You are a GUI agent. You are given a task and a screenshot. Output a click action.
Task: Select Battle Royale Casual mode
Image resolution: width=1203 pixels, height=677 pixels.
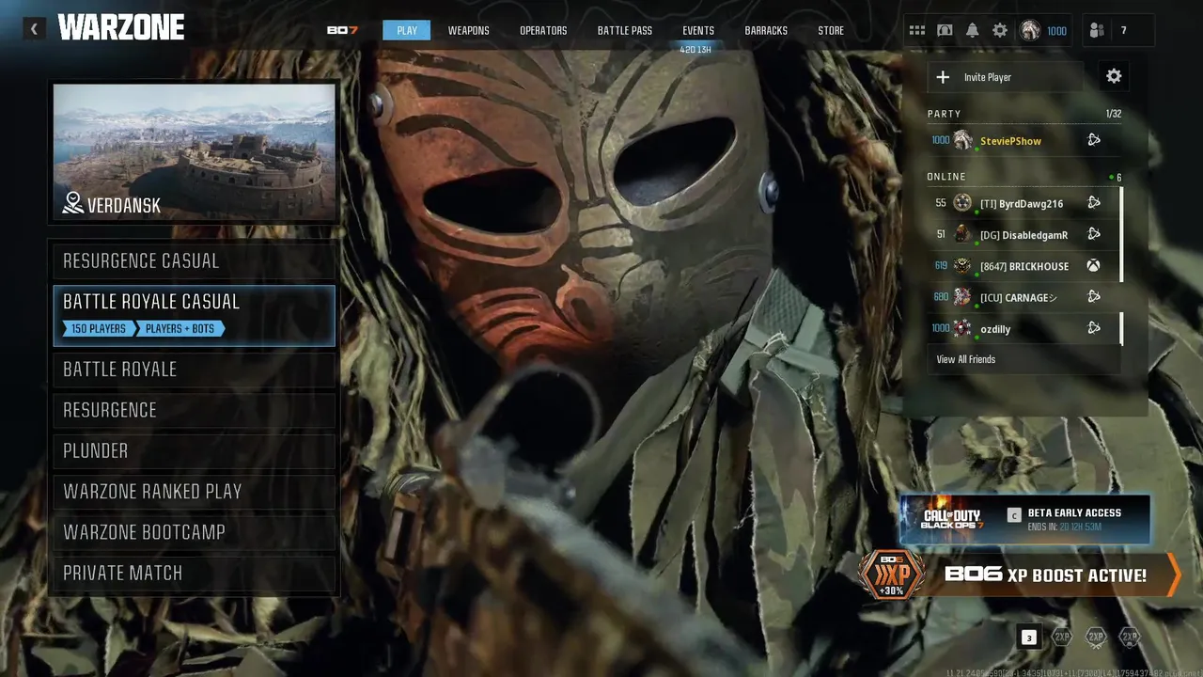[195, 315]
